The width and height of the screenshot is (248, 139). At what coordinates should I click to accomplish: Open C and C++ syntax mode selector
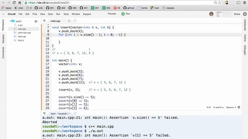click(219, 107)
